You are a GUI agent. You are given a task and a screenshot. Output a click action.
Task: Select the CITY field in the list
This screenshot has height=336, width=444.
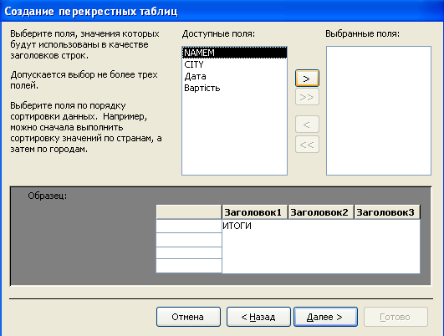click(234, 64)
